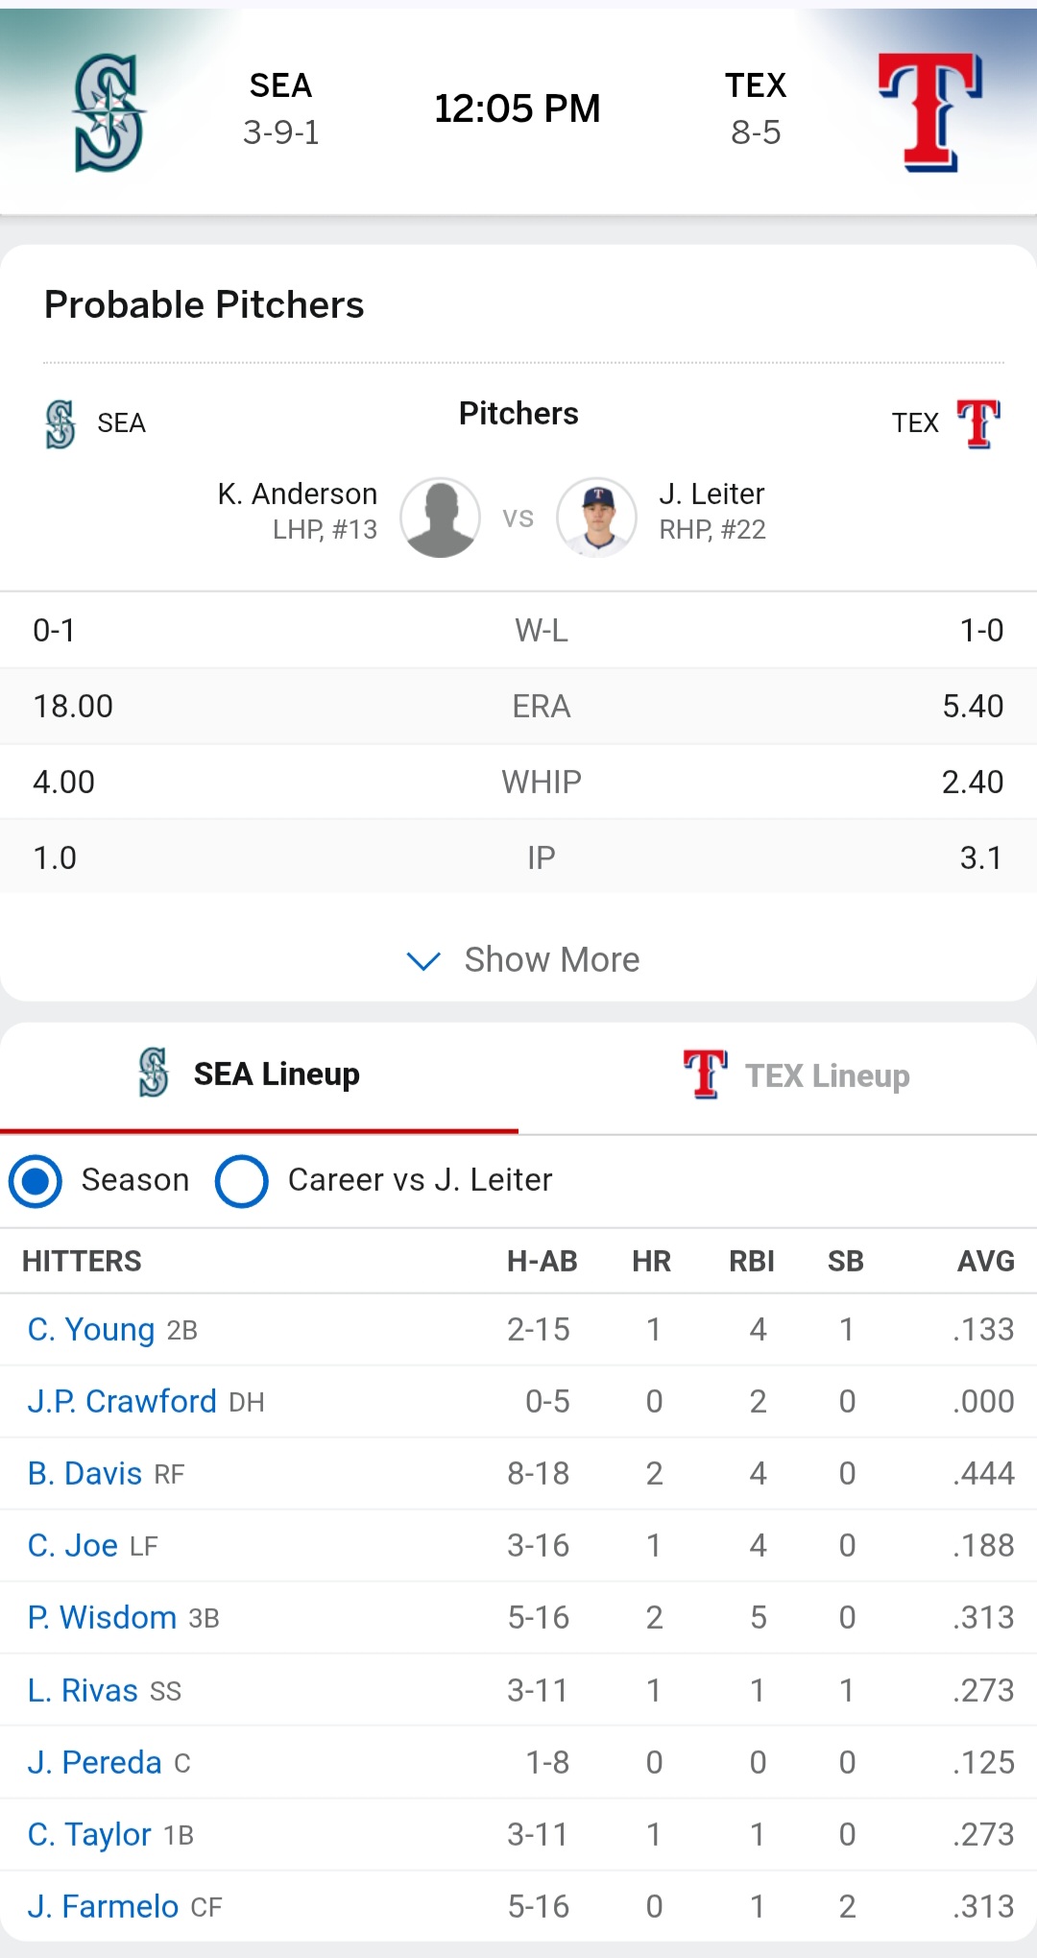Open K. Anderson's silhouette avatar

[x=441, y=518]
